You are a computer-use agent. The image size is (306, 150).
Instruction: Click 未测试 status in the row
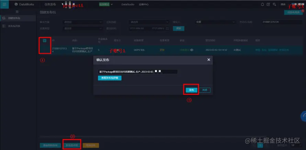tap(237, 50)
